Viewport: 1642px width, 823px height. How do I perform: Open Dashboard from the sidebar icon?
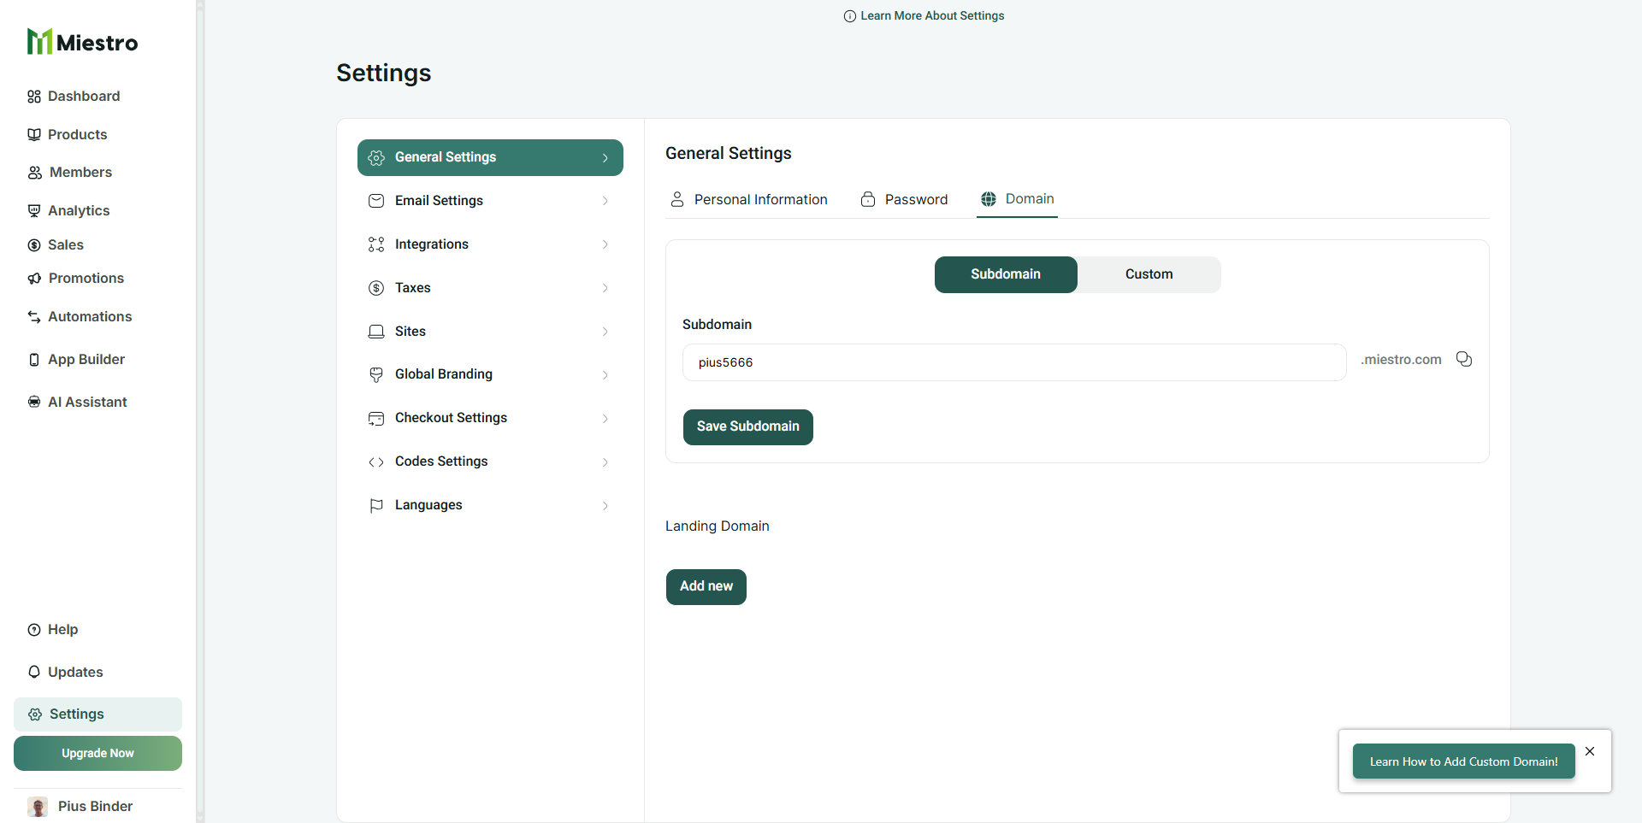pyautogui.click(x=34, y=97)
